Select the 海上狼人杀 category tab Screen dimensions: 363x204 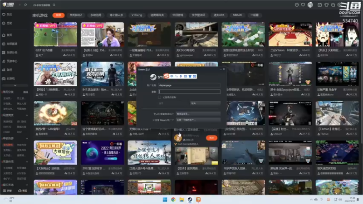click(116, 15)
